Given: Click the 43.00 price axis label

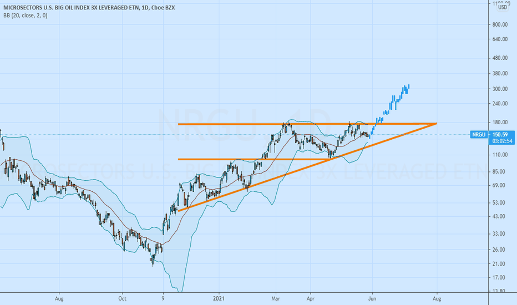Looking at the screenshot, I should pos(499,216).
